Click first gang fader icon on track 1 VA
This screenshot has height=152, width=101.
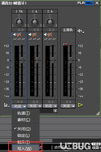coord(15,39)
